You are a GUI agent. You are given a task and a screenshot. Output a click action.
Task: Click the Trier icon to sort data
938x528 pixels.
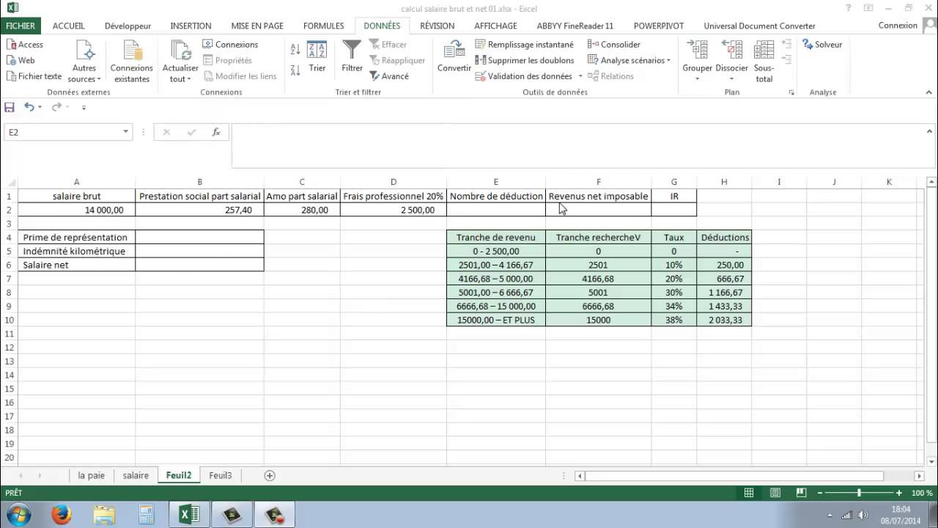(x=317, y=59)
